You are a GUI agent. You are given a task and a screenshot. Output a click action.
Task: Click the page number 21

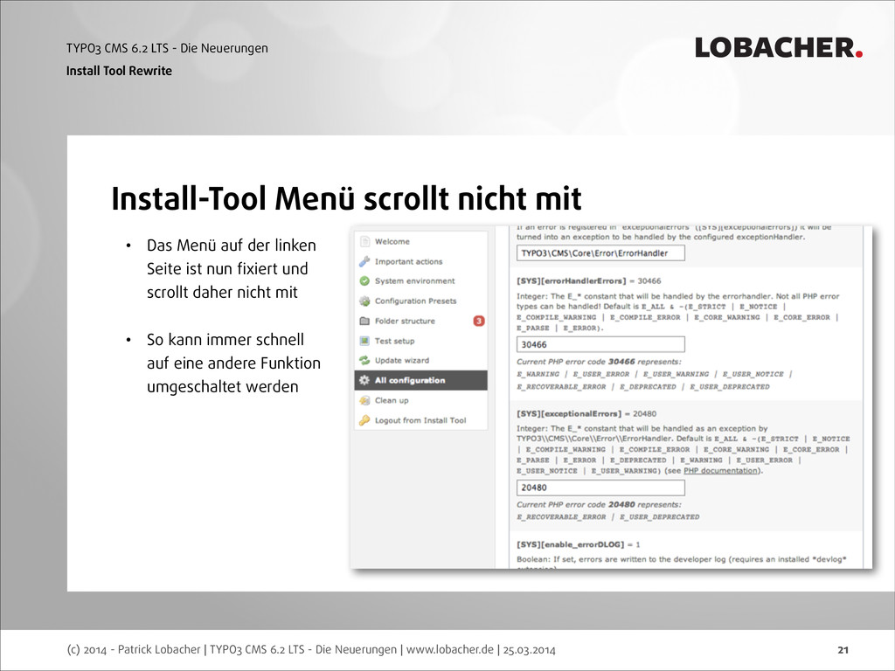pyautogui.click(x=843, y=649)
